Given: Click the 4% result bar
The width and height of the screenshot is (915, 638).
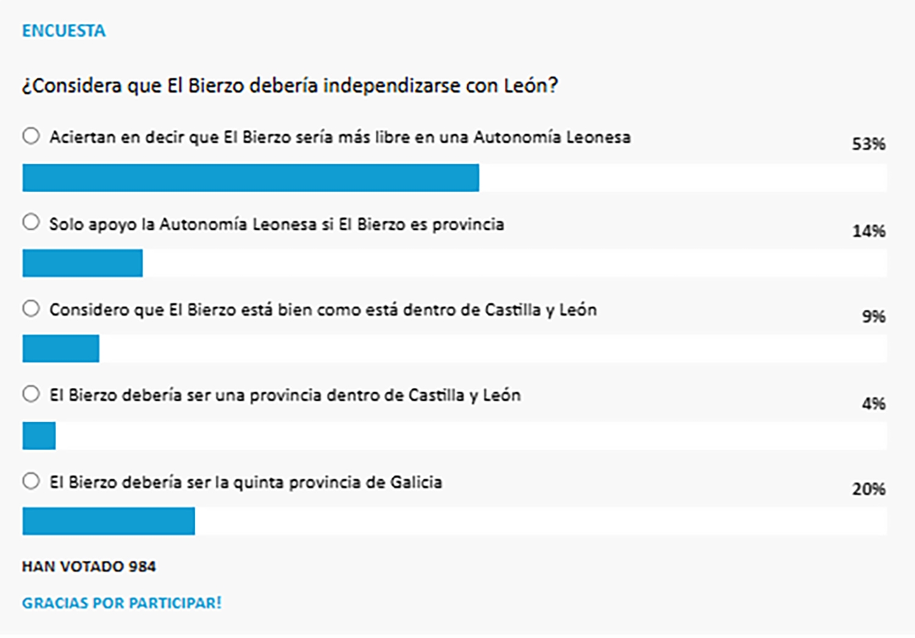Looking at the screenshot, I should click(x=38, y=435).
